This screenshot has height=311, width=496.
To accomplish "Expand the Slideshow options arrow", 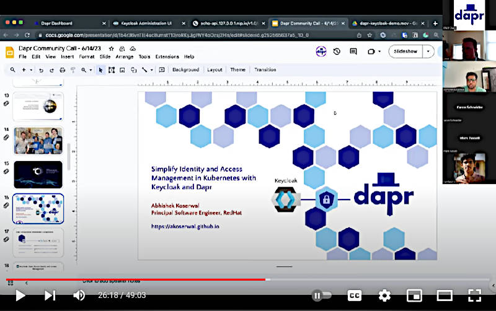I will [428, 51].
